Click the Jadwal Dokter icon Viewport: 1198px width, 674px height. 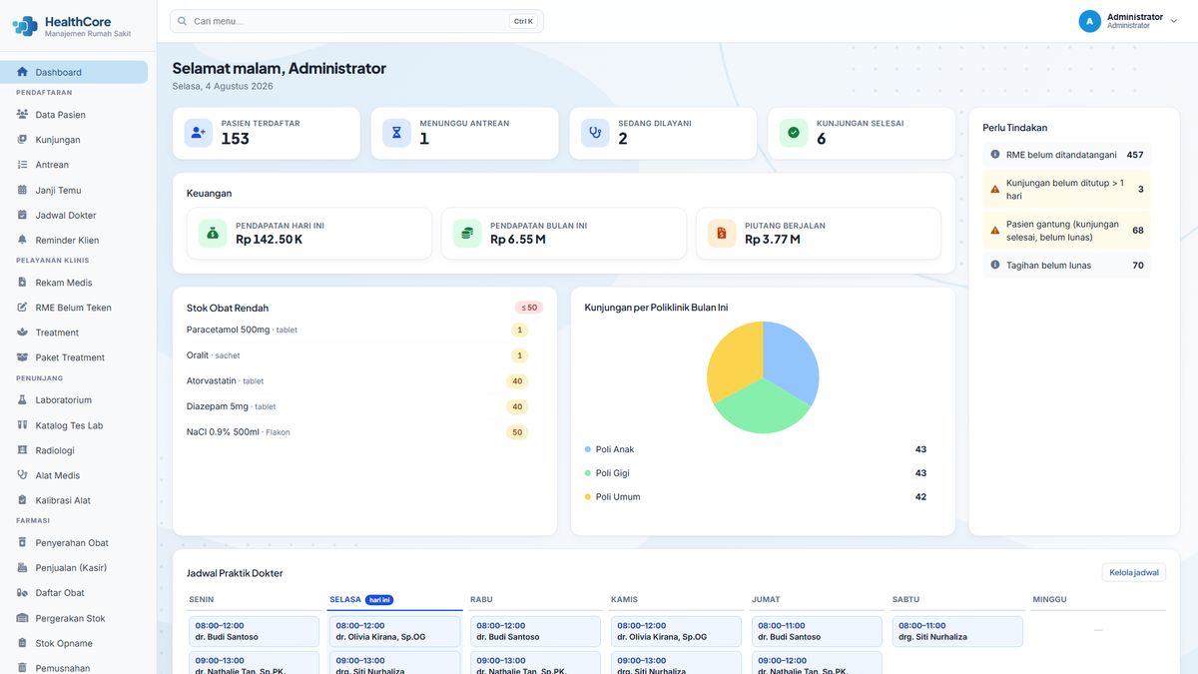pyautogui.click(x=22, y=215)
